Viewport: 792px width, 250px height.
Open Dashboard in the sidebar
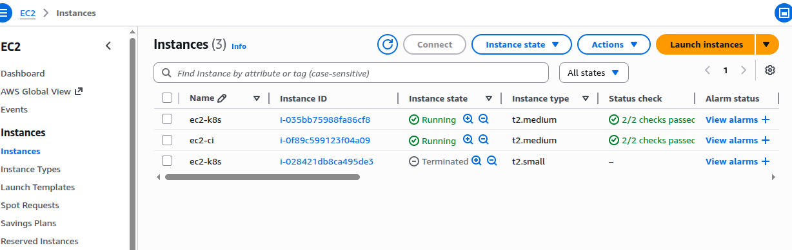pyautogui.click(x=23, y=73)
